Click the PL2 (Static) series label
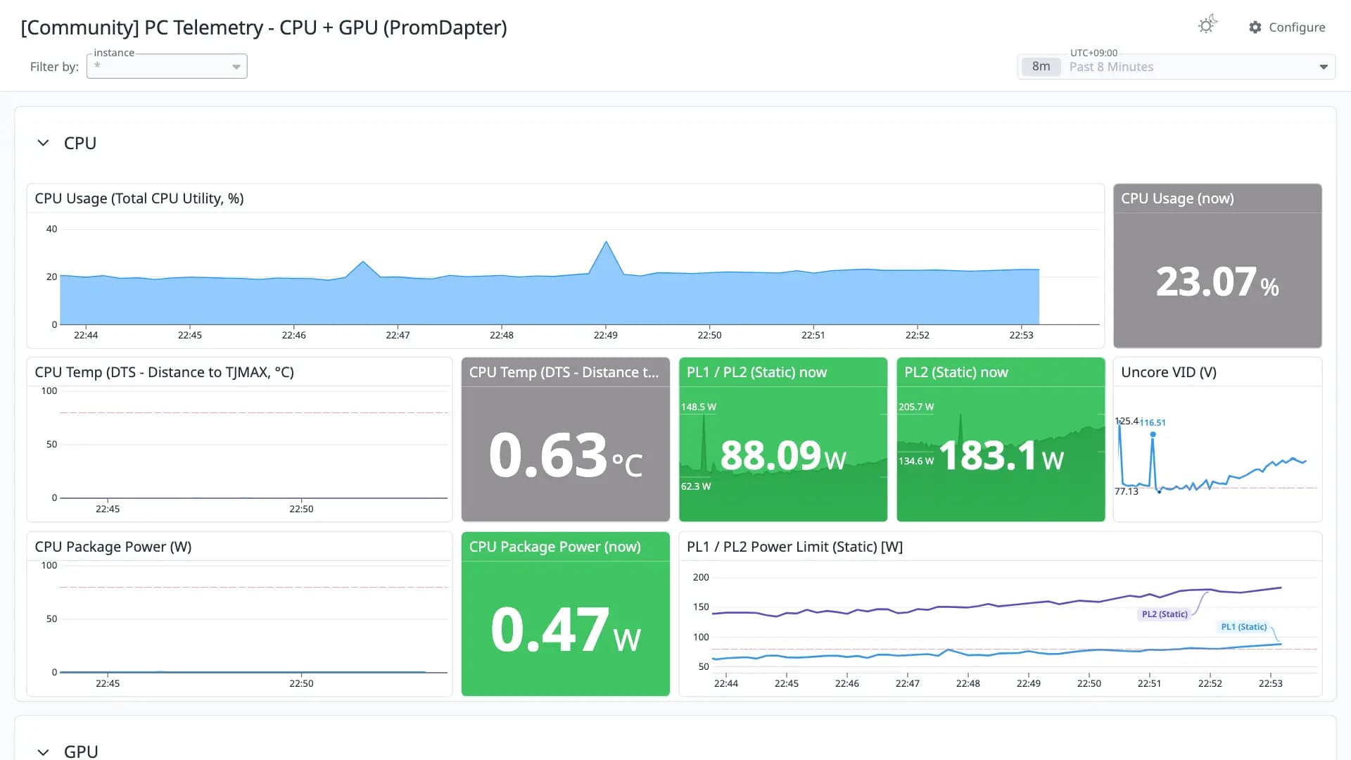The image size is (1351, 760). click(x=1165, y=614)
